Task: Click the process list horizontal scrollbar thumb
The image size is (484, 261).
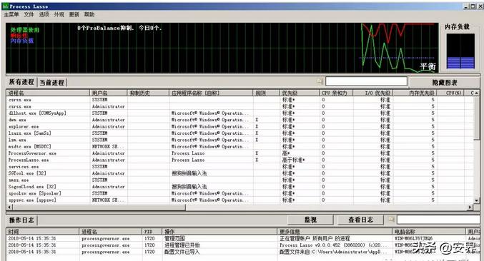Action: click(99, 207)
